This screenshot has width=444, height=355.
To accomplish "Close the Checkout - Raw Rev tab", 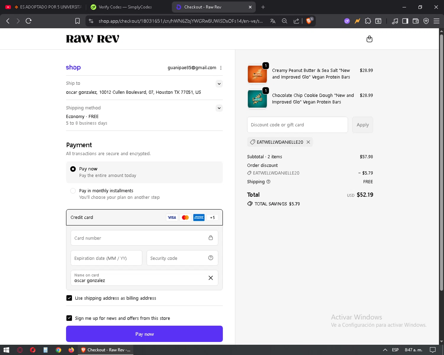I will tap(250, 7).
